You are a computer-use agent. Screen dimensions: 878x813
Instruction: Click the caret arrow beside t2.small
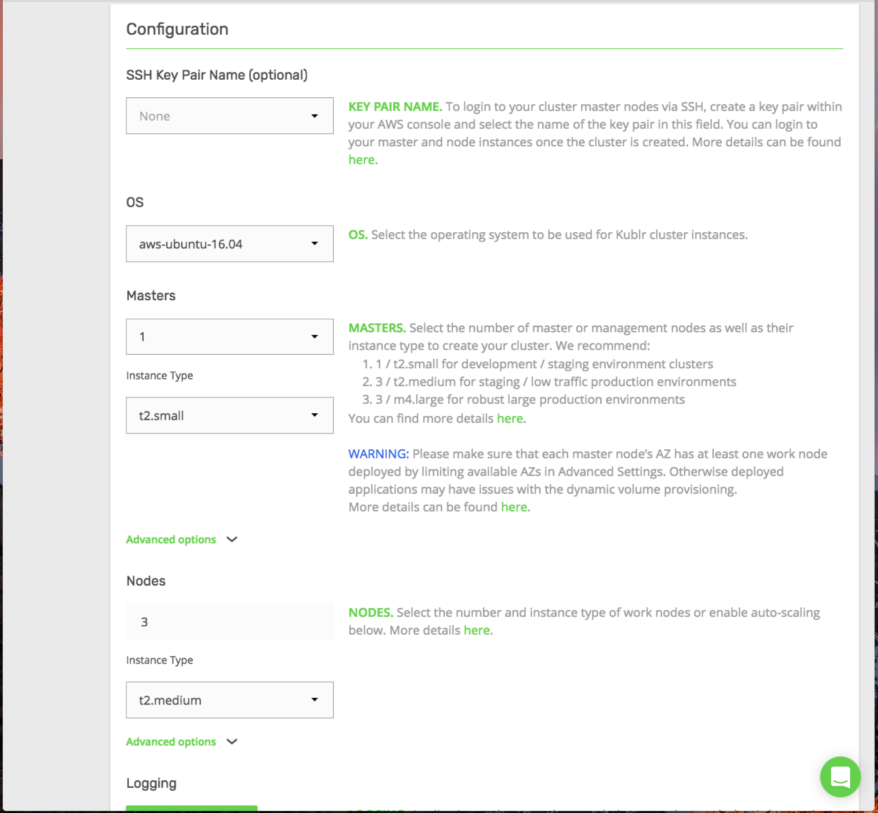pos(314,415)
